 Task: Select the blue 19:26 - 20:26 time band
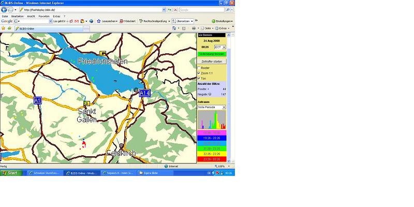click(x=212, y=138)
